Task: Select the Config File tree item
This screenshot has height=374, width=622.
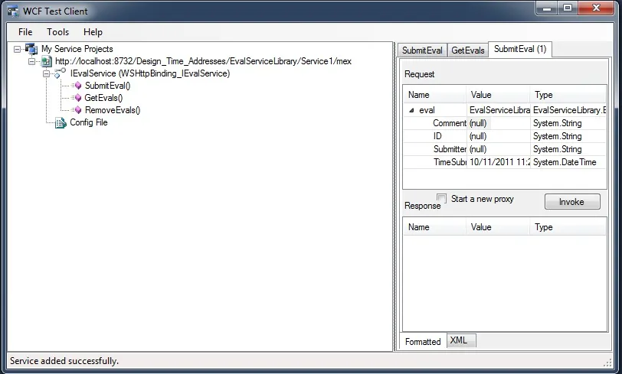Action: (89, 122)
